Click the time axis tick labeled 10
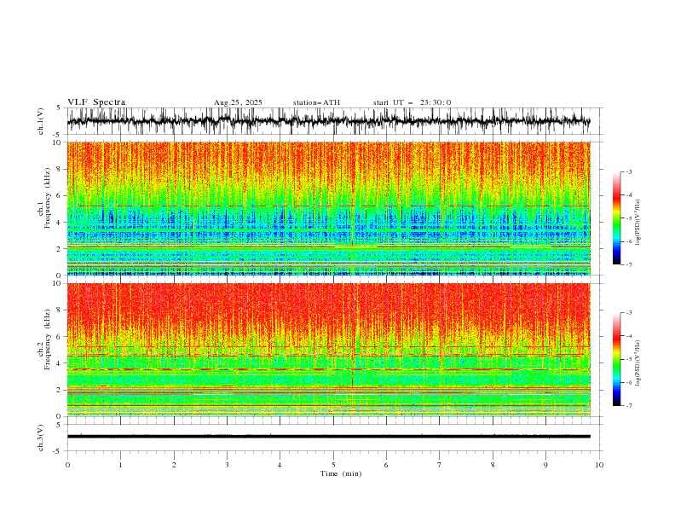 coord(599,465)
